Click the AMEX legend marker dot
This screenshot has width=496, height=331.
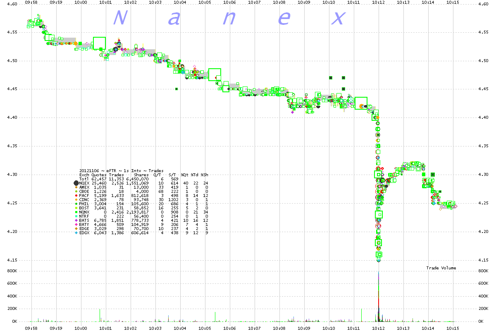point(76,187)
